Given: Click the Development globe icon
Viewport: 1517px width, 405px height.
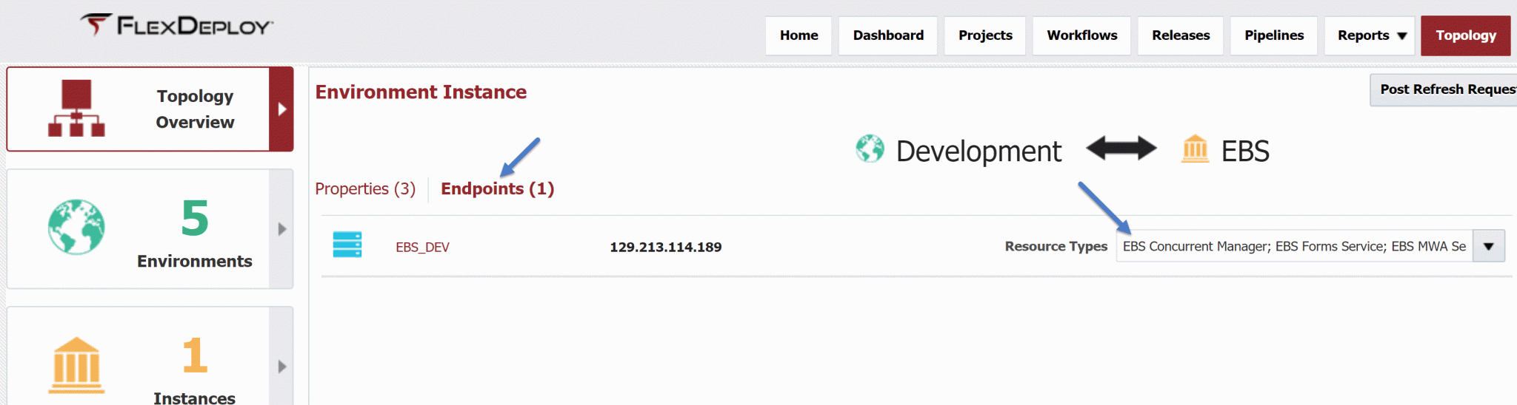Looking at the screenshot, I should pos(870,149).
